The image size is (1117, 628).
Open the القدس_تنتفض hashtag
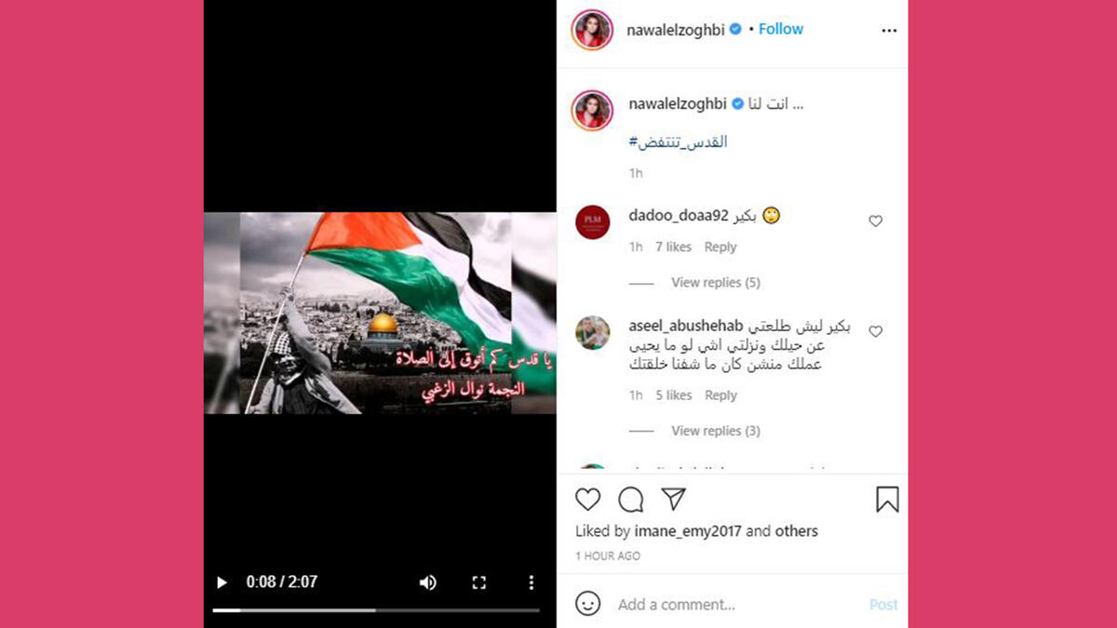[678, 142]
